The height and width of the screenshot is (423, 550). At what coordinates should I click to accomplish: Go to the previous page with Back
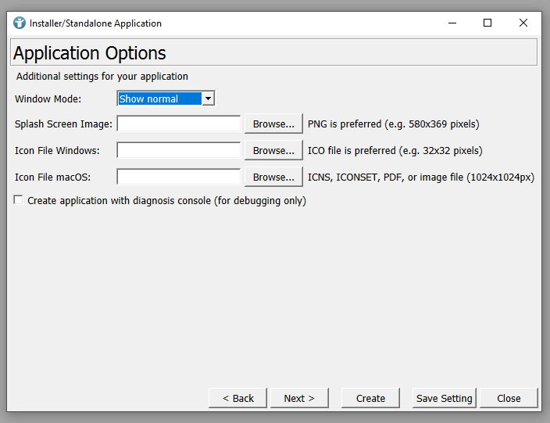tap(237, 398)
